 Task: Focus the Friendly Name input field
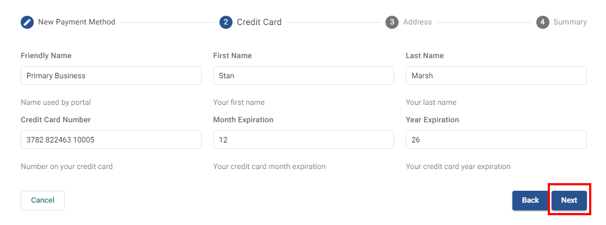111,76
